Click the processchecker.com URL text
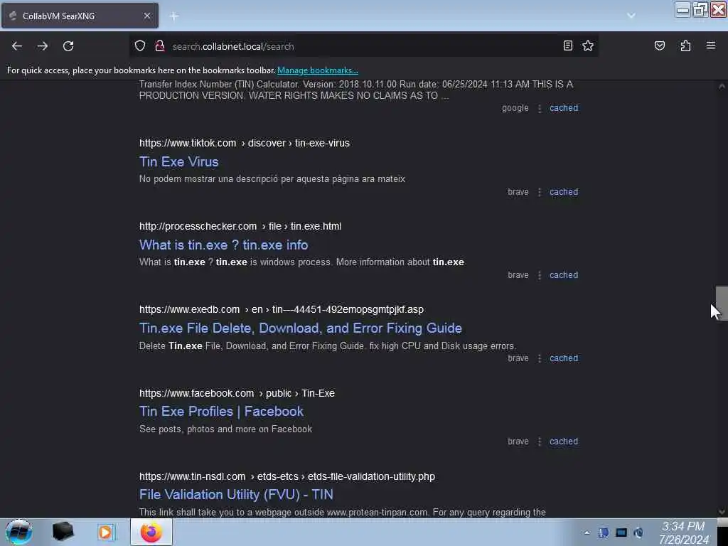The width and height of the screenshot is (728, 546). point(240,226)
